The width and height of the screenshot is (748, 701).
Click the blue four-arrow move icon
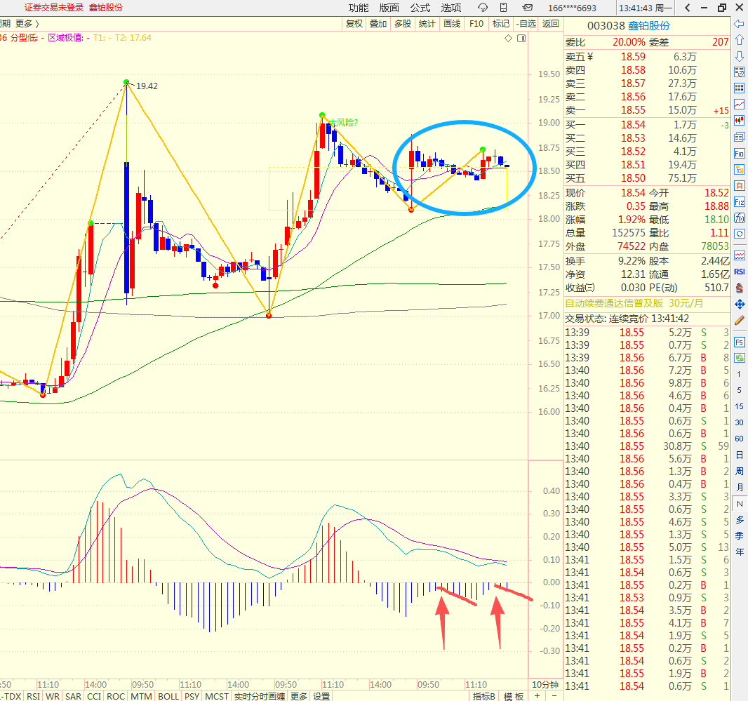[739, 304]
